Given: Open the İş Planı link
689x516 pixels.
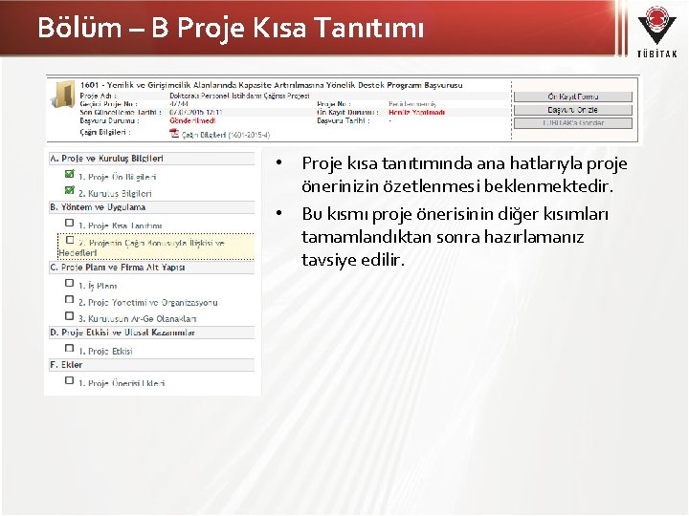Looking at the screenshot, I should 98,286.
